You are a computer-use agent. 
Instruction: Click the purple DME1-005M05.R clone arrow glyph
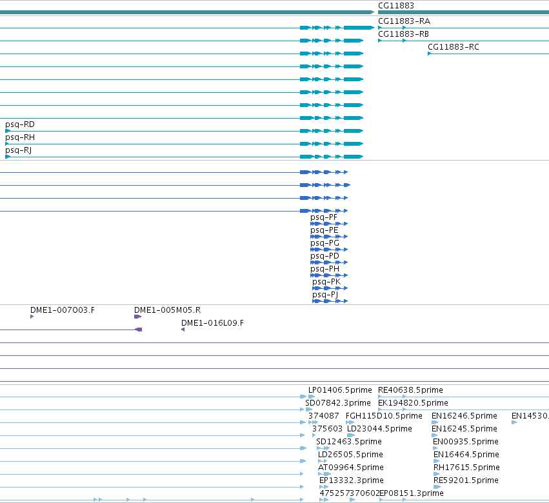[137, 317]
